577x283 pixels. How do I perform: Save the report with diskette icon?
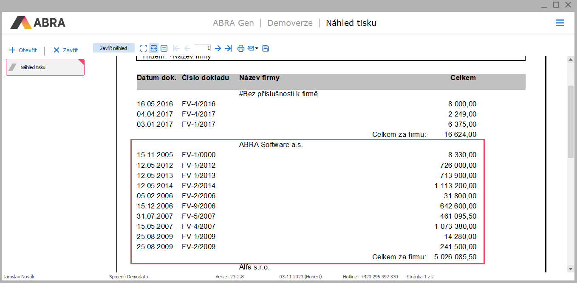tap(266, 48)
